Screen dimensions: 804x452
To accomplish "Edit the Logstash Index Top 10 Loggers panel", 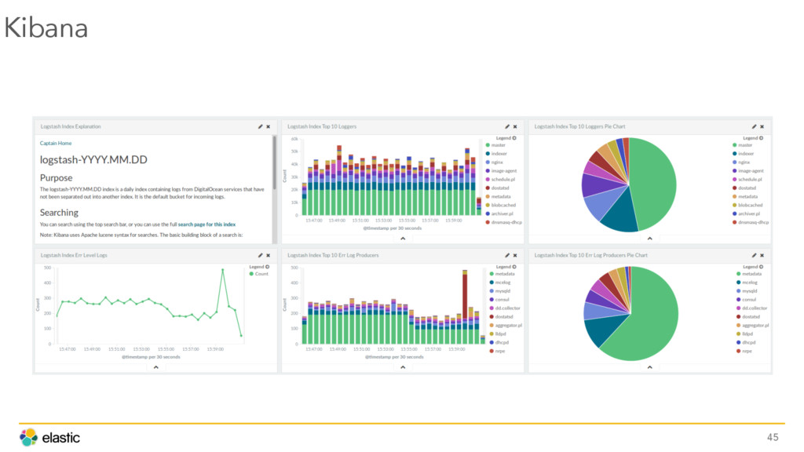I will (x=507, y=126).
